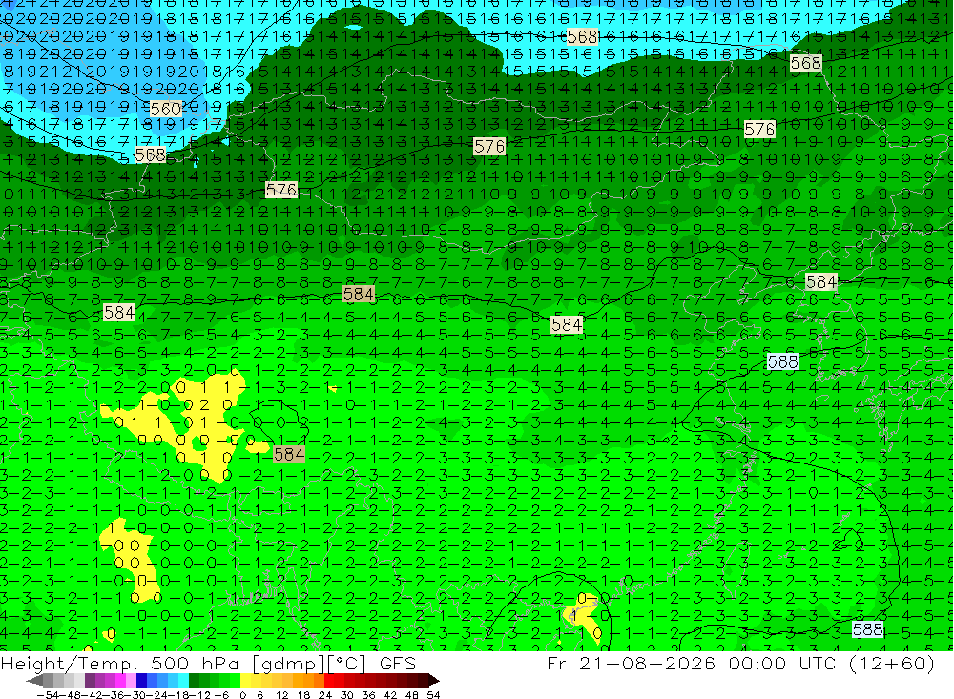The height and width of the screenshot is (699, 954).
Task: Click the 42 legend value
Action: [x=390, y=695]
